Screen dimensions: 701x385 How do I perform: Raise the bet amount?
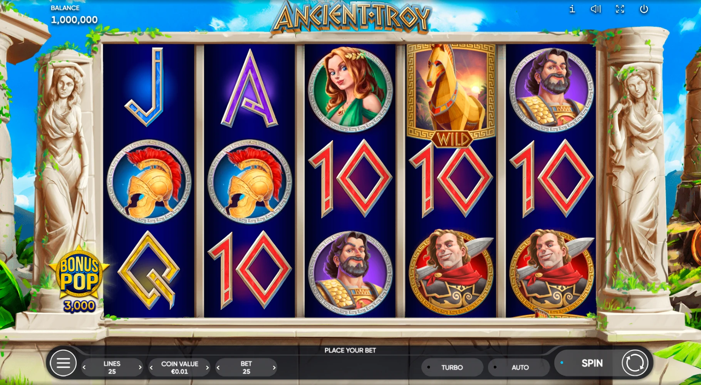pos(274,368)
